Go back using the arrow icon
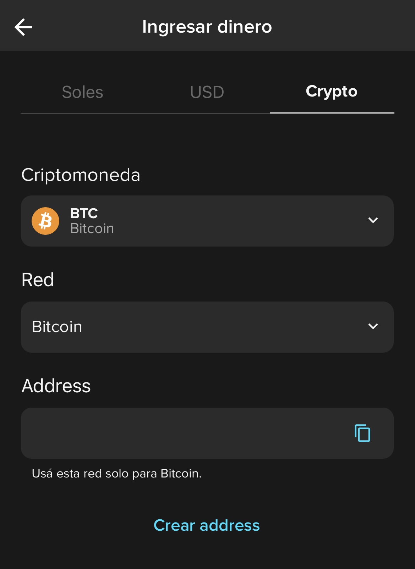The height and width of the screenshot is (569, 415). pos(23,27)
